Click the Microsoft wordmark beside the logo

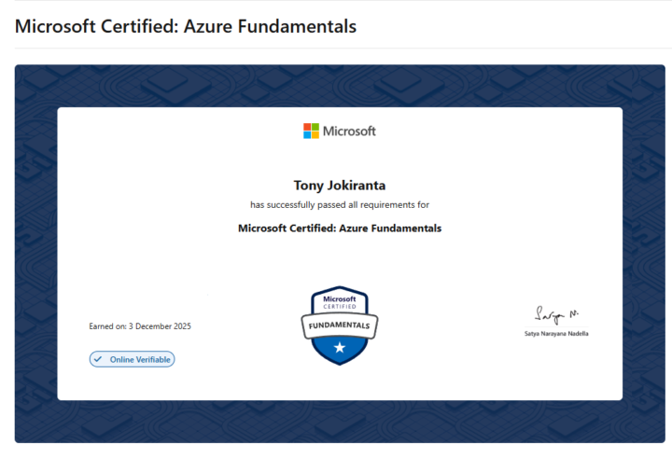coord(349,132)
